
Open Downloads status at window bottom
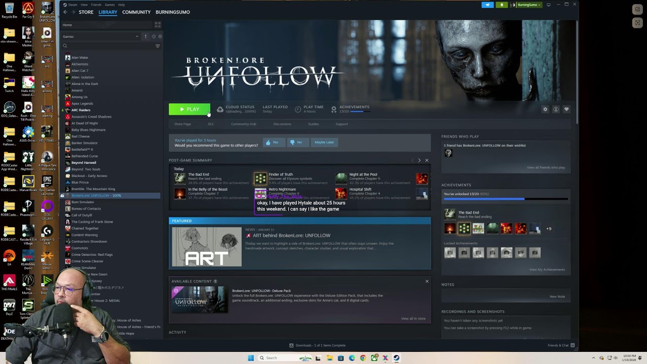point(317,345)
